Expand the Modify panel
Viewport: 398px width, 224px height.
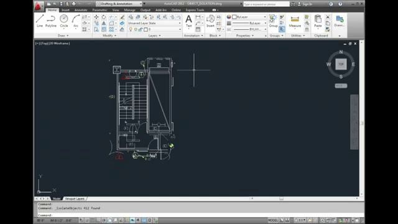pyautogui.click(x=109, y=35)
